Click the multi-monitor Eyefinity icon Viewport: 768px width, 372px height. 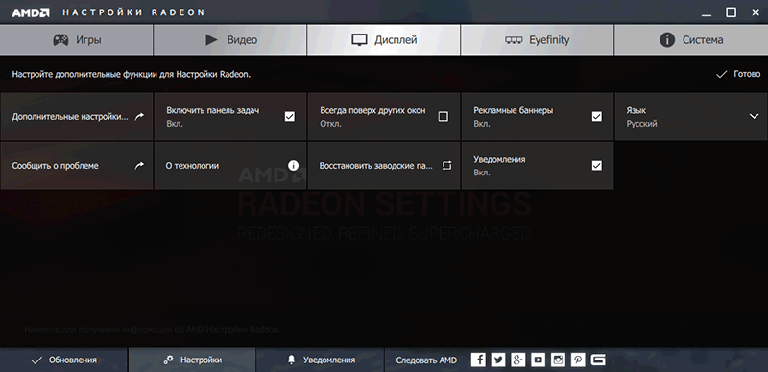click(514, 40)
